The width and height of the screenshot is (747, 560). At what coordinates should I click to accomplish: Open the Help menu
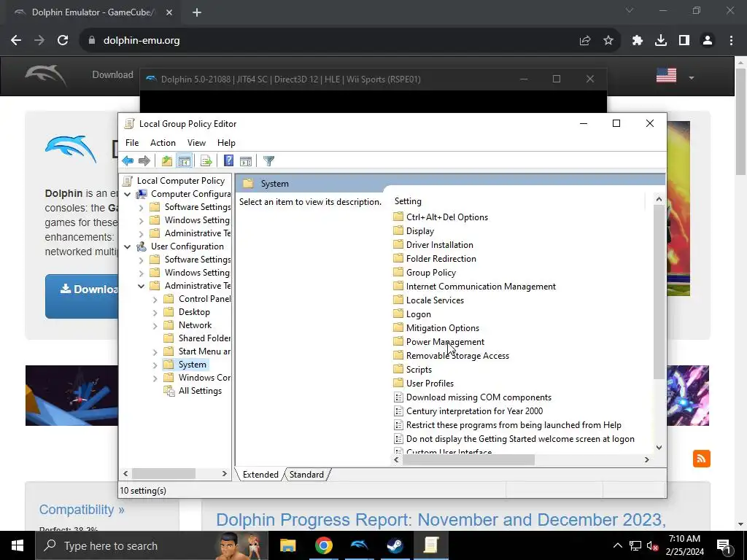[226, 143]
